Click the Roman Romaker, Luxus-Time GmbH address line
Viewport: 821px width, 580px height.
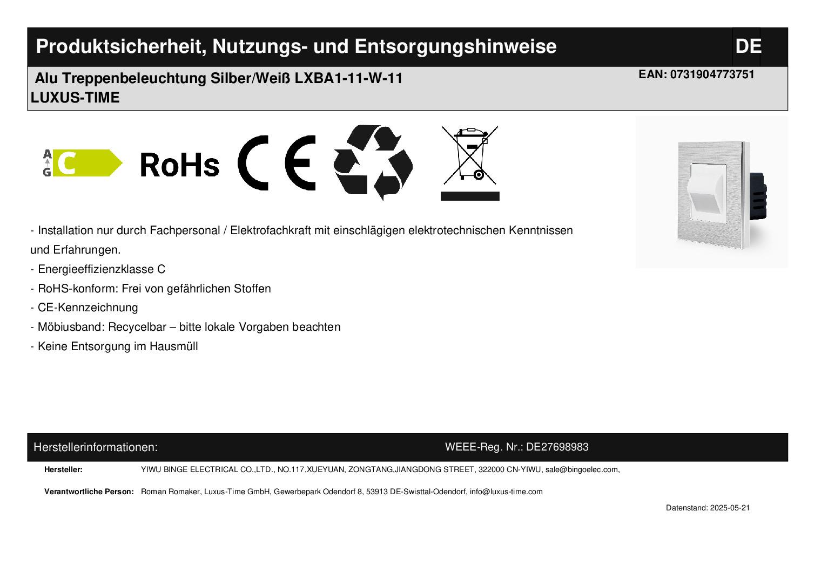pyautogui.click(x=342, y=492)
